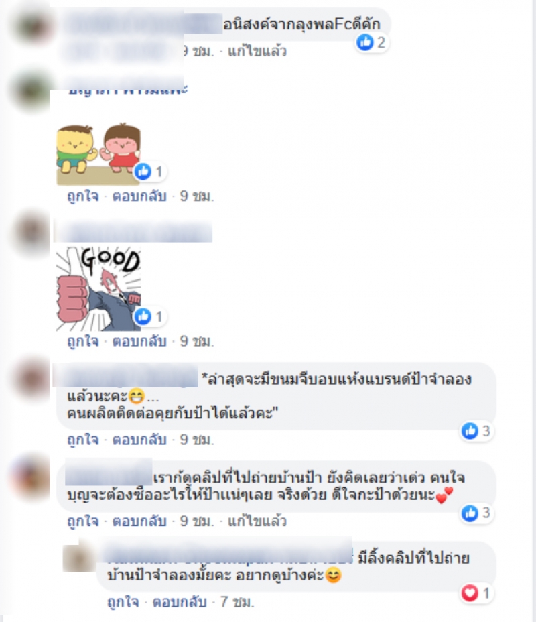Screen dimensions: 536x622
Task: Click ถูกใจ under the ขนมจีบอบแห้ง comment
Action: pos(83,440)
